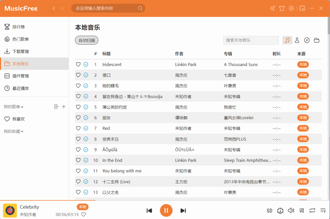330x219 pixels.
Task: Switch to artist view icon
Action: tap(297, 40)
